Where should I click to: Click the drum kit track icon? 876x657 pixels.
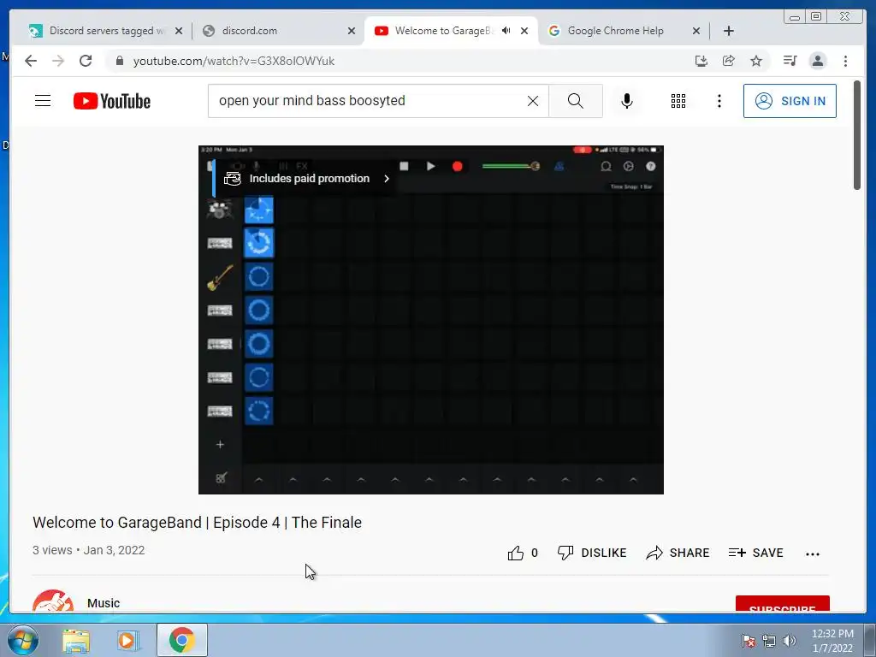(220, 210)
